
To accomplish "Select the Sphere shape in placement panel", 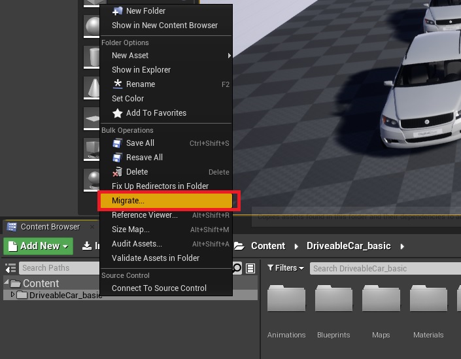I will pyautogui.click(x=91, y=26).
